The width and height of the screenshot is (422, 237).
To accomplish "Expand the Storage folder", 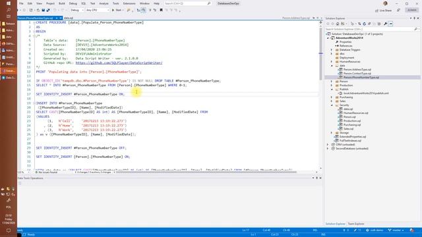I will [332, 133].
